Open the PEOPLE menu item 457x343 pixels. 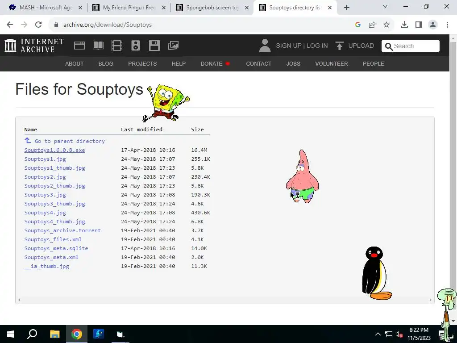point(374,63)
